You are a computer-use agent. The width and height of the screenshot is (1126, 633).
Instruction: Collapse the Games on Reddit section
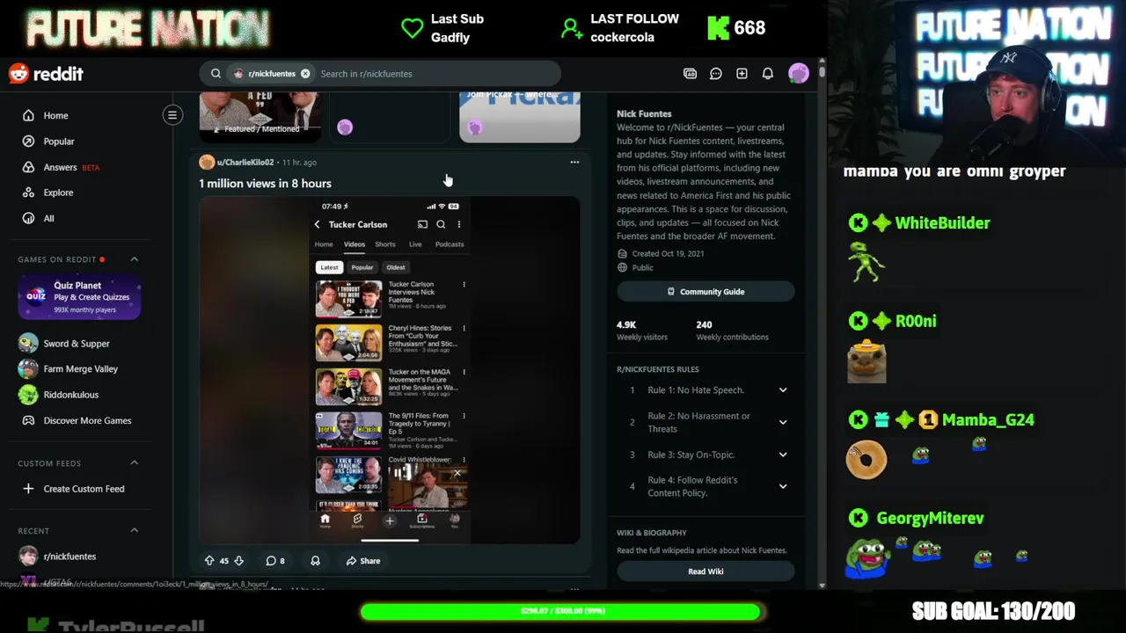pos(135,259)
